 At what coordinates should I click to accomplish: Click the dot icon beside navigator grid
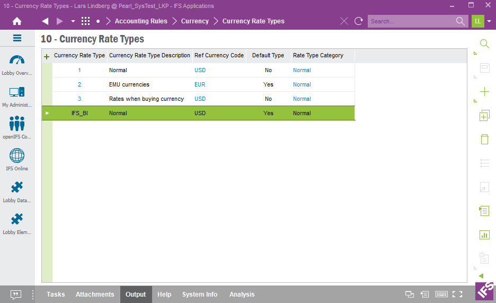[x=98, y=21]
